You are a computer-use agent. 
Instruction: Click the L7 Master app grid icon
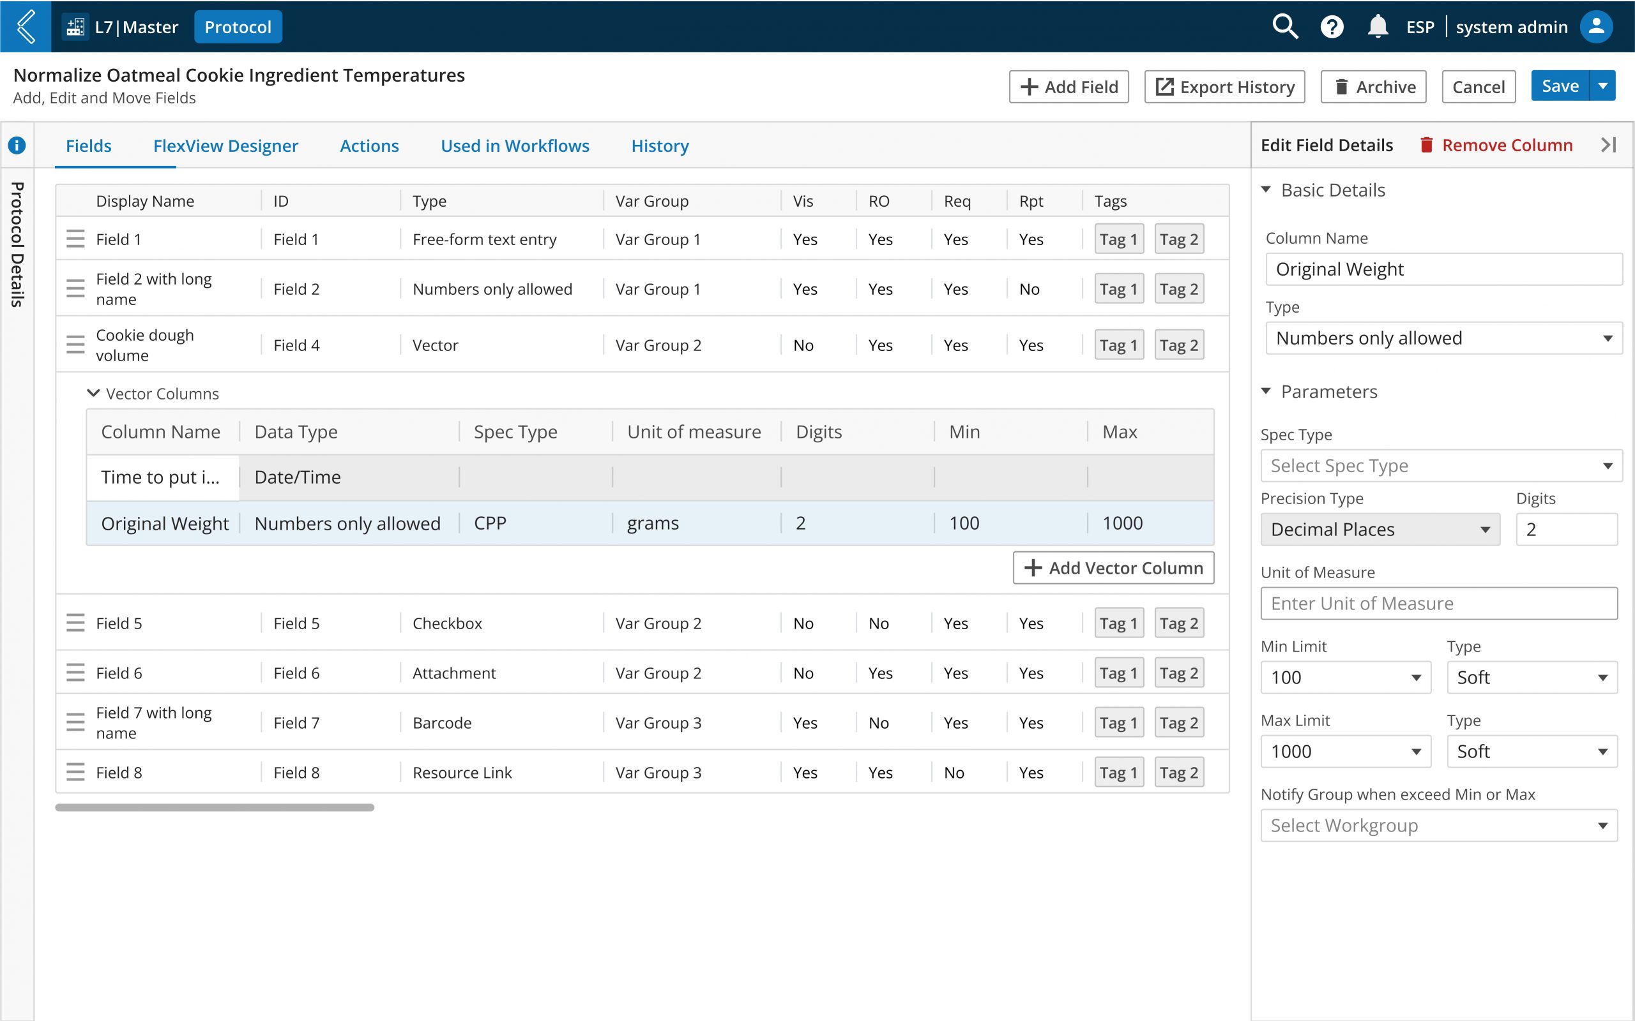[x=75, y=27]
